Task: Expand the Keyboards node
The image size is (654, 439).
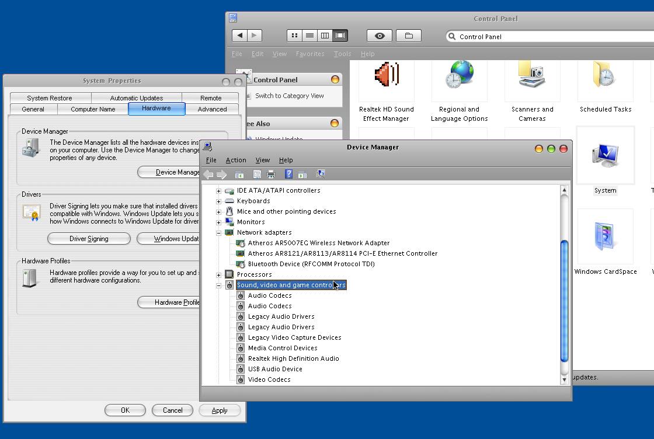Action: point(218,201)
